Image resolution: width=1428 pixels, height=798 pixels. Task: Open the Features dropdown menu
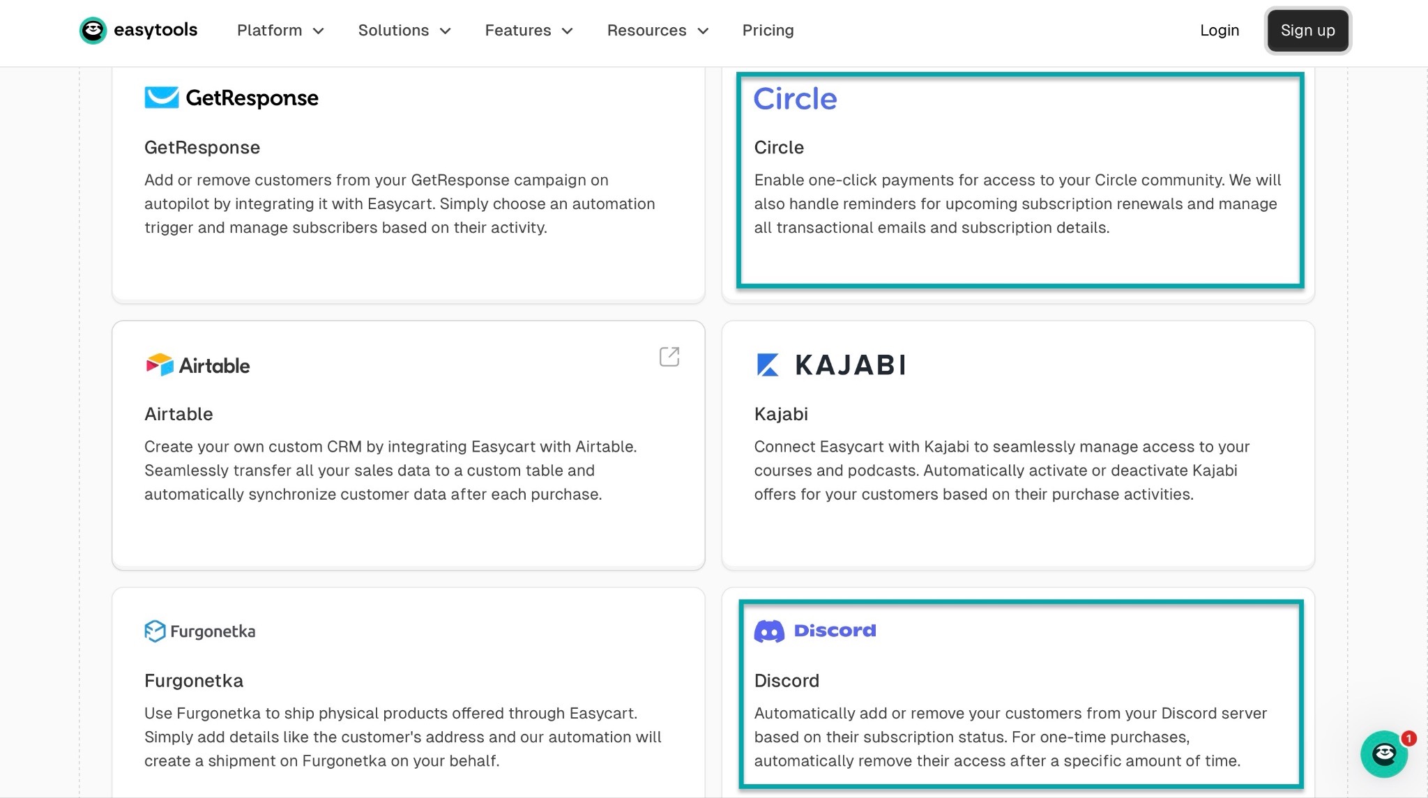click(x=529, y=31)
